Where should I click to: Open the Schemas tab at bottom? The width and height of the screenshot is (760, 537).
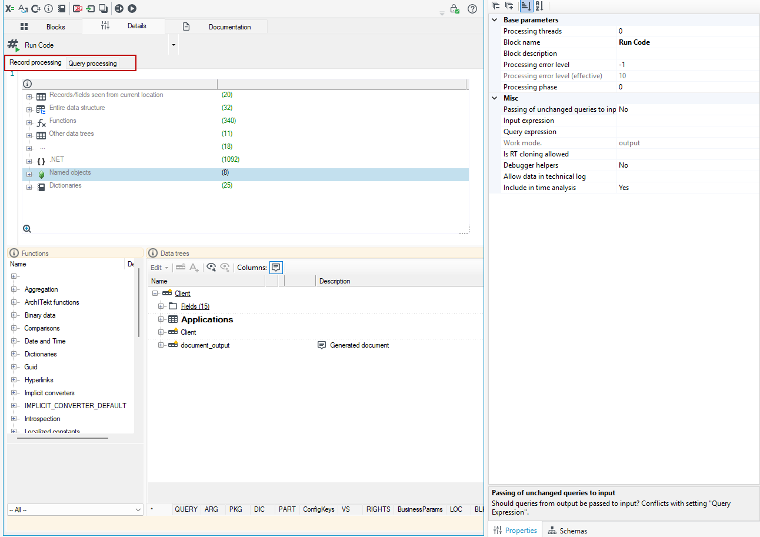click(568, 531)
